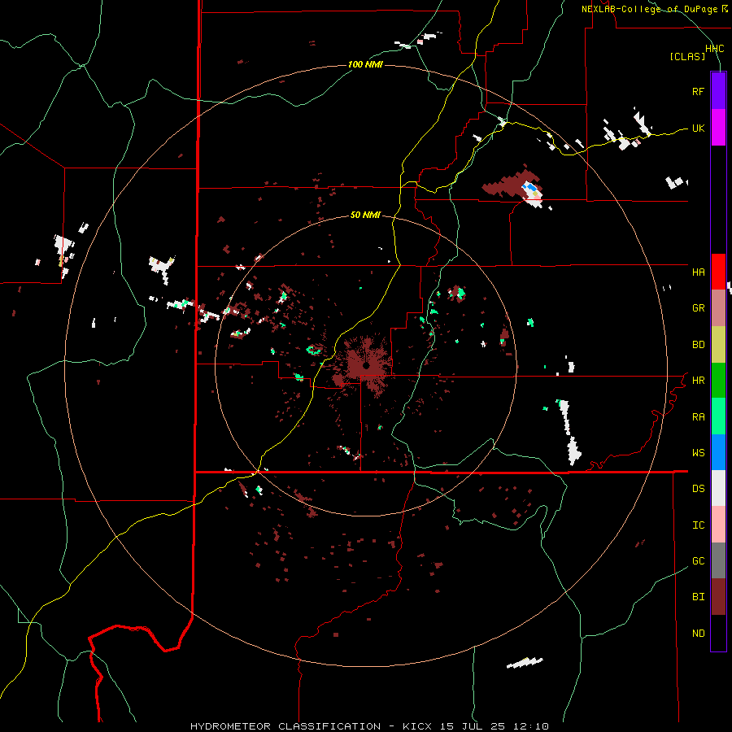
Task: Click the HA red legend swatch
Action: click(x=718, y=272)
